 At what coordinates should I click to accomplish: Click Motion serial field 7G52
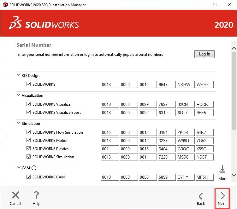[x=204, y=141]
